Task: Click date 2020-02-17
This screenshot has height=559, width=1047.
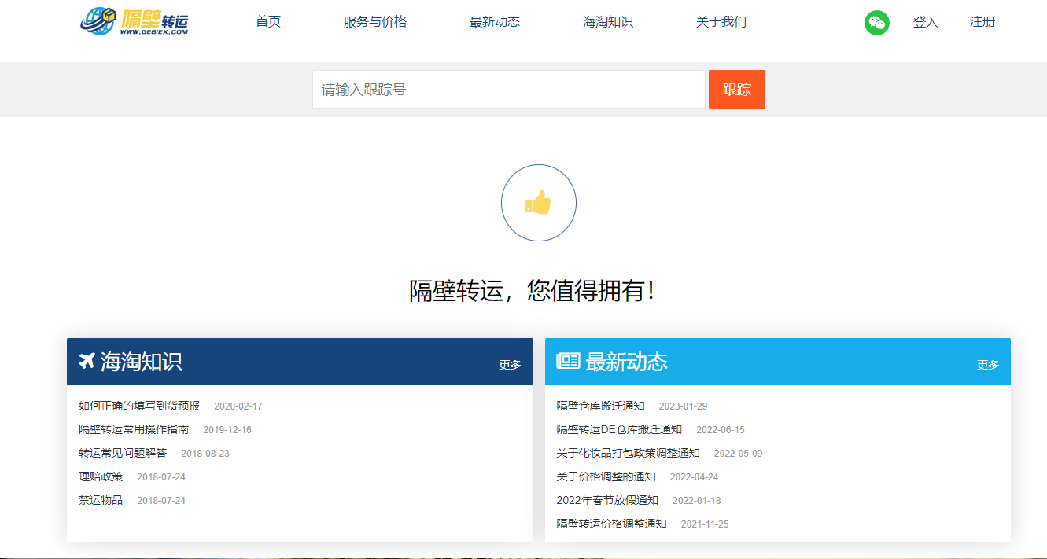Action: [x=238, y=406]
